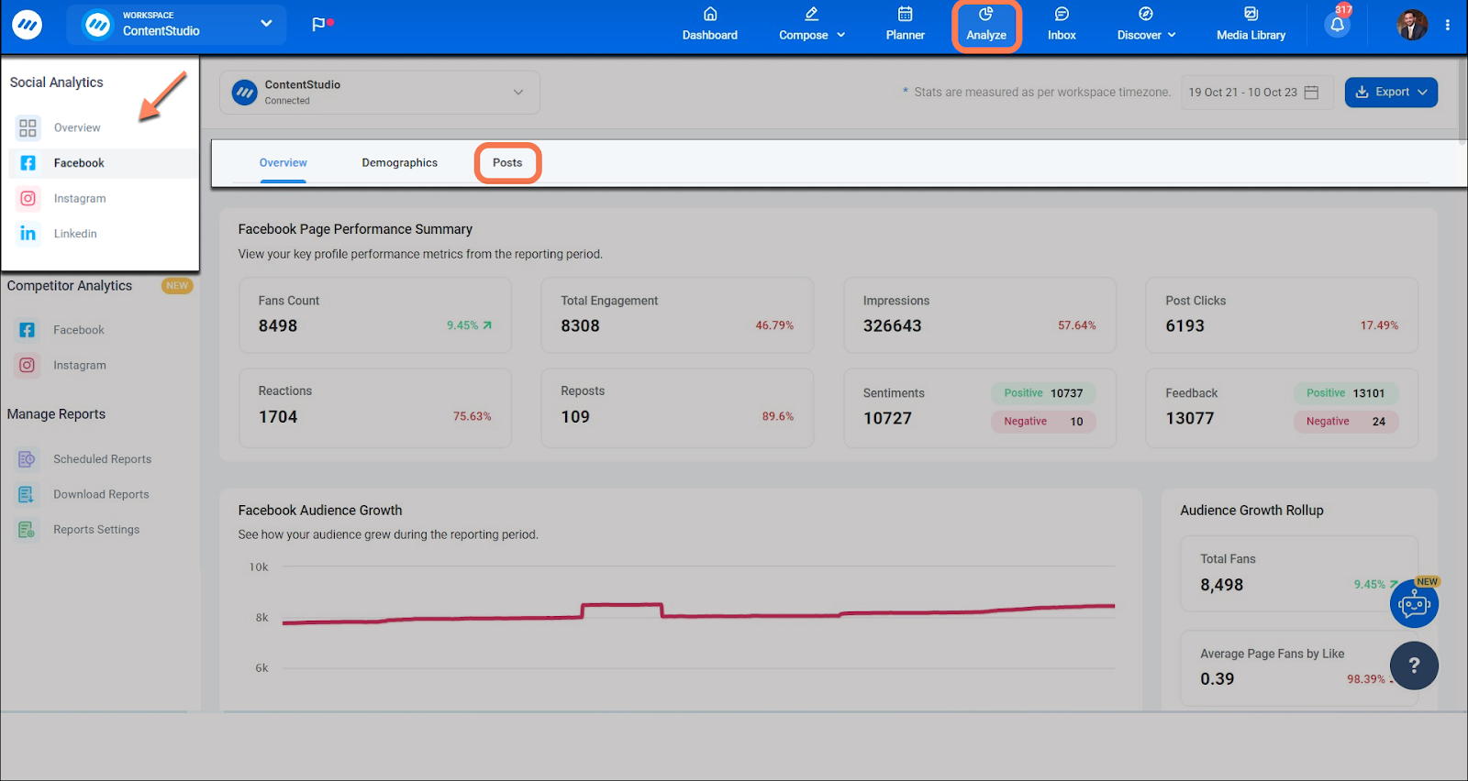Screen dimensions: 1468x781
Task: Click the Feedback Positive 13101 badge
Action: point(1346,393)
